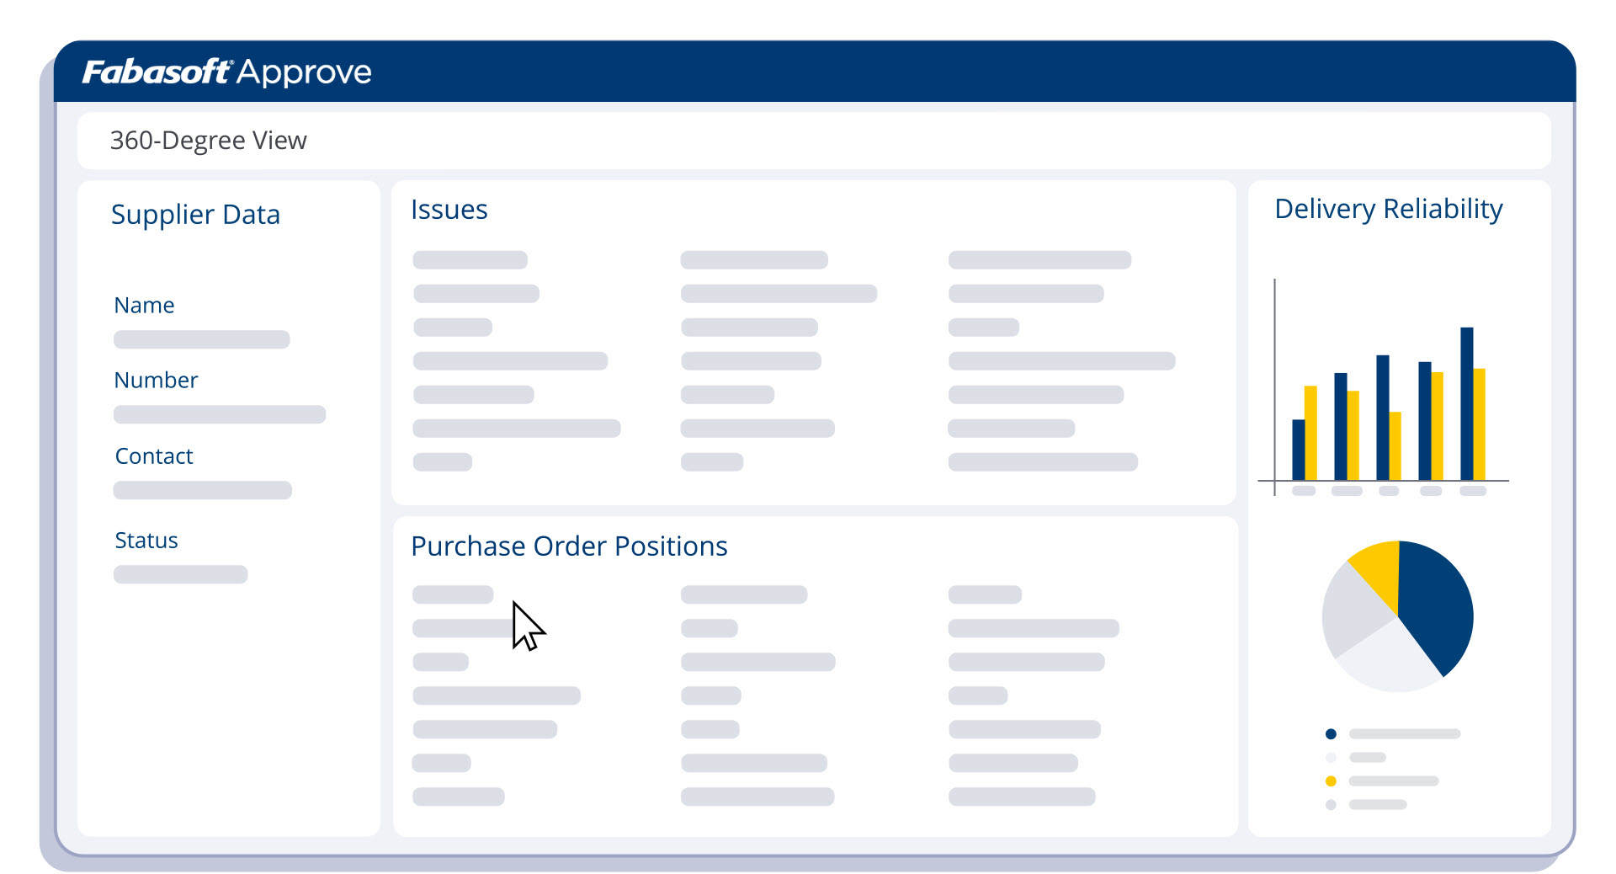This screenshot has width=1616, height=874.
Task: Open the Supplier Data panel
Action: 196,215
